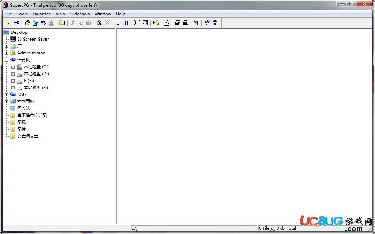375x234 pixels.
Task: Open the Help menu
Action: click(x=120, y=14)
